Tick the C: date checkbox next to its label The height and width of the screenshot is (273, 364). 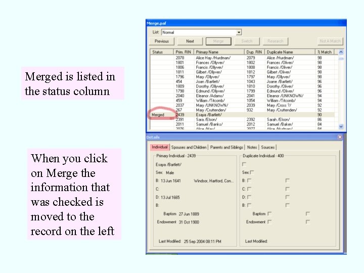[249, 189]
